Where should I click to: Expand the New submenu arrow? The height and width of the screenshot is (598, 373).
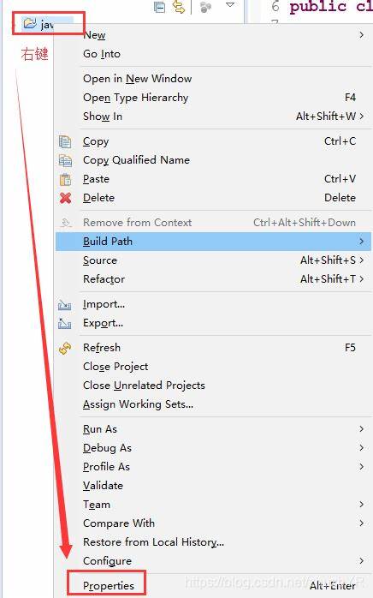pyautogui.click(x=361, y=35)
